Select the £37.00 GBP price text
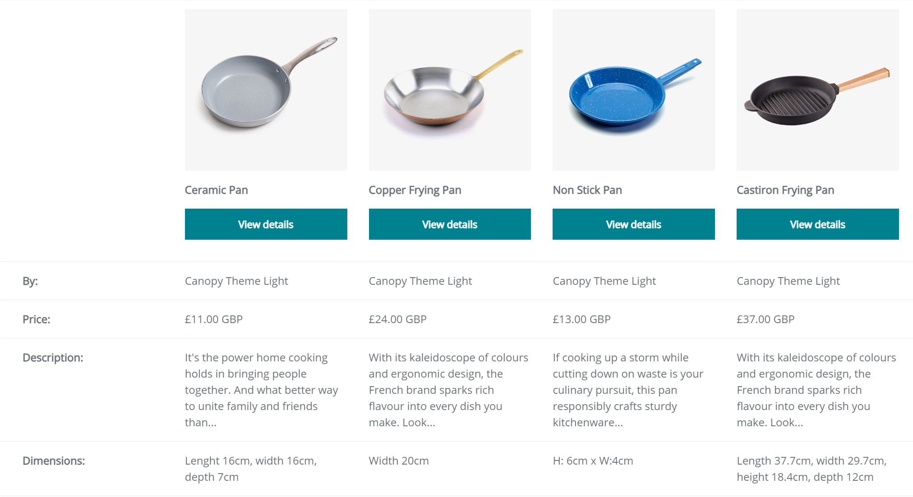This screenshot has height=497, width=913. click(765, 319)
